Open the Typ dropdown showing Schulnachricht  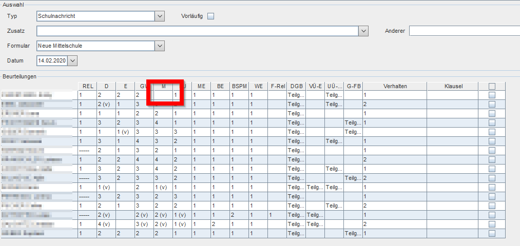160,16
